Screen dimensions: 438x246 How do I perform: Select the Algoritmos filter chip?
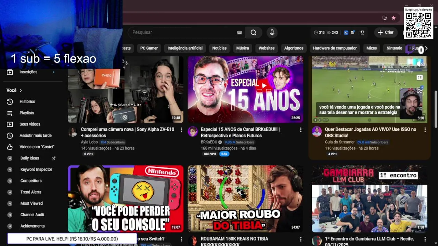coord(294,48)
